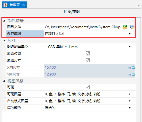Image resolution: width=142 pixels, height=122 pixels.
Task: Open the 自动模式图层 dropdown
Action: pos(130,101)
